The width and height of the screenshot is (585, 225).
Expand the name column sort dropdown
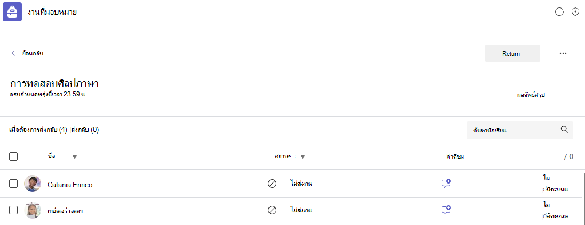(75, 157)
